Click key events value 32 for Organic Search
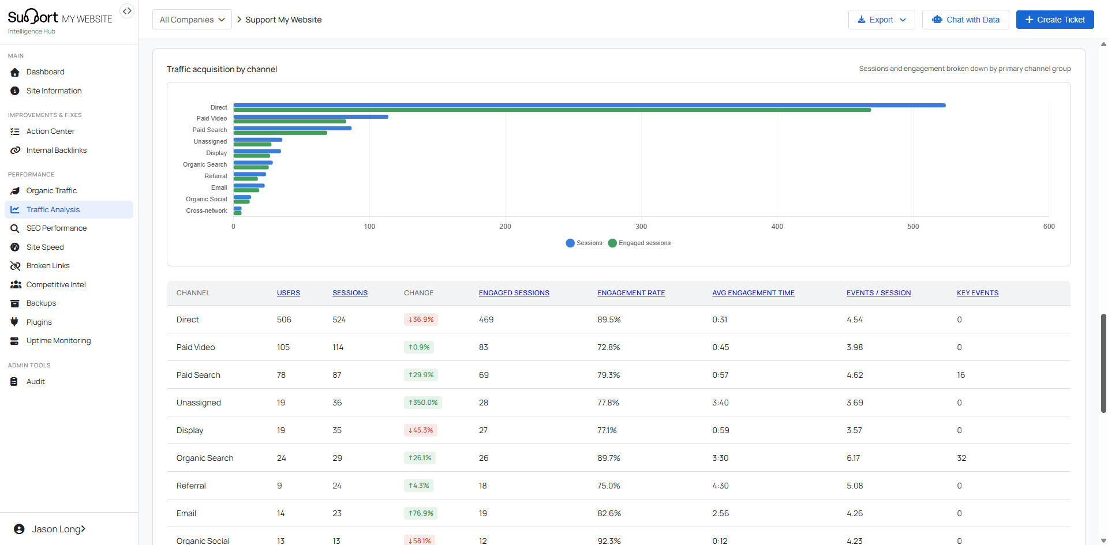 [x=961, y=458]
